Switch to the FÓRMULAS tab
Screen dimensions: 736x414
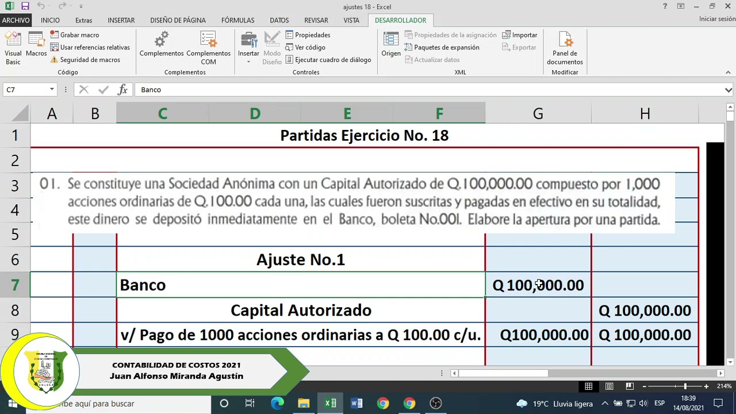(x=237, y=20)
